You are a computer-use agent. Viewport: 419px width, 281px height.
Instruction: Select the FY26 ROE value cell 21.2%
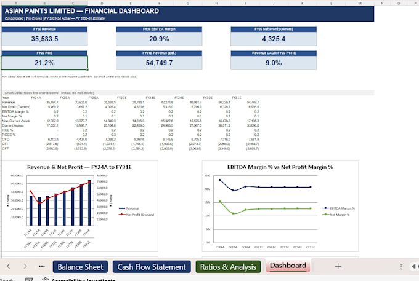click(x=44, y=63)
